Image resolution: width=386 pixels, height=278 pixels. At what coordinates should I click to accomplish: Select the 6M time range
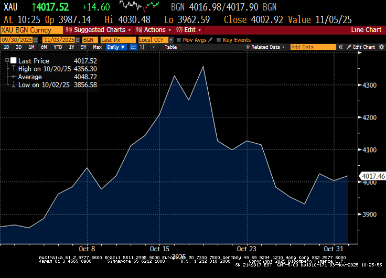44,47
